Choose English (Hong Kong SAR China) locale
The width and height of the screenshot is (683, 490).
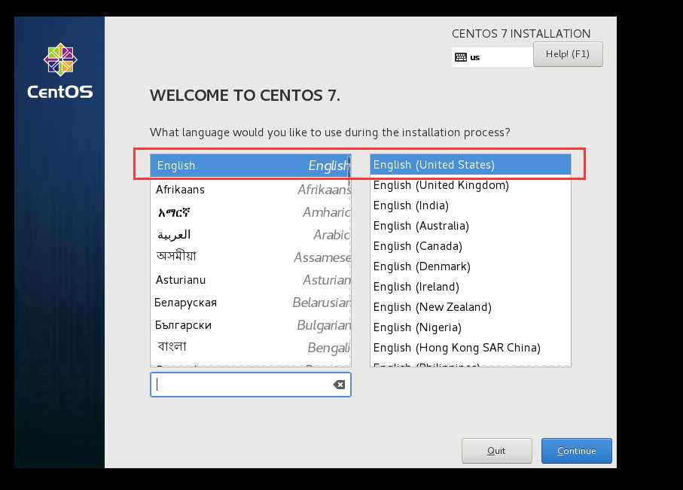click(x=471, y=348)
